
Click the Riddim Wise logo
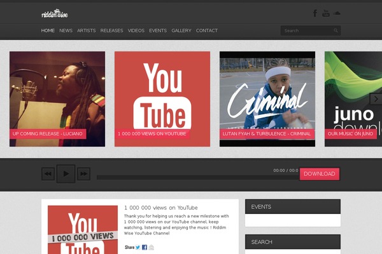click(x=55, y=13)
